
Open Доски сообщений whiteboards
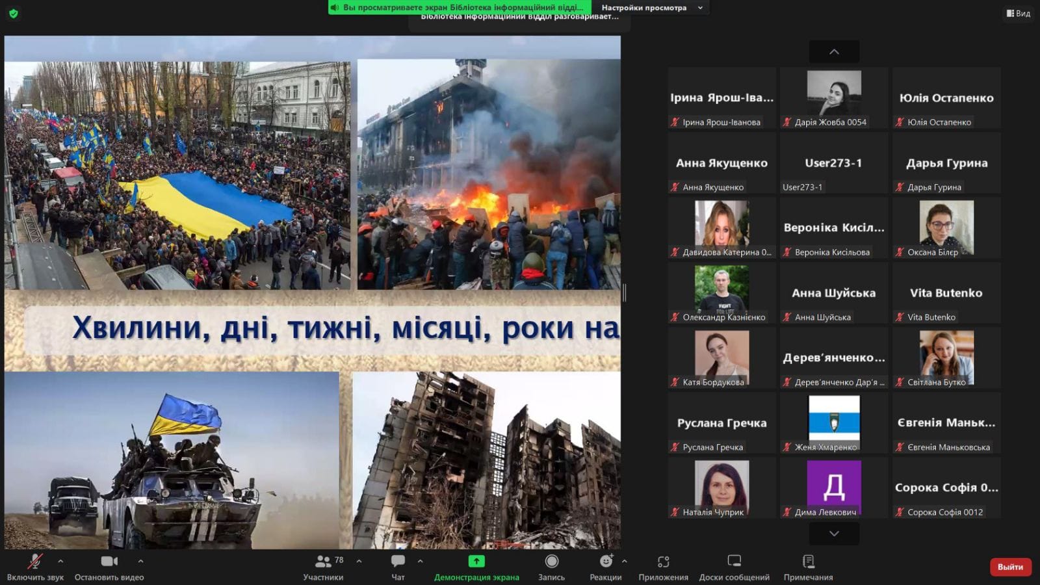point(734,566)
